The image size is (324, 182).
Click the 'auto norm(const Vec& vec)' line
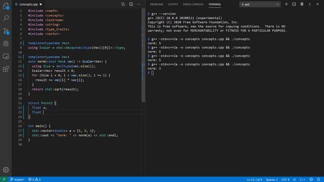(67, 62)
